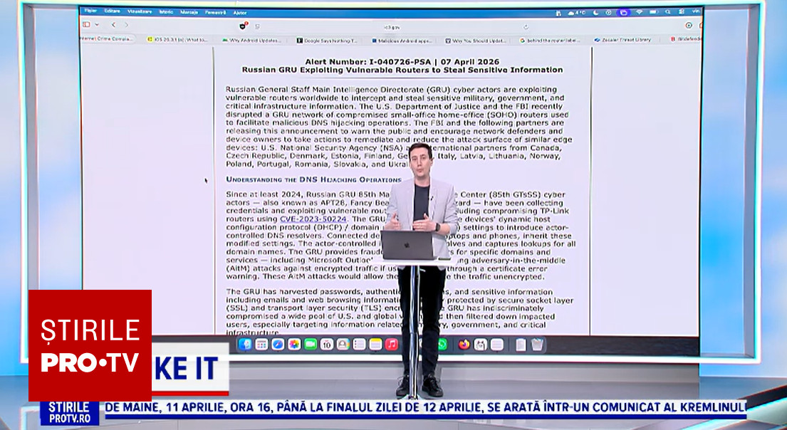Open the Calendar app in Dock

pos(327,345)
